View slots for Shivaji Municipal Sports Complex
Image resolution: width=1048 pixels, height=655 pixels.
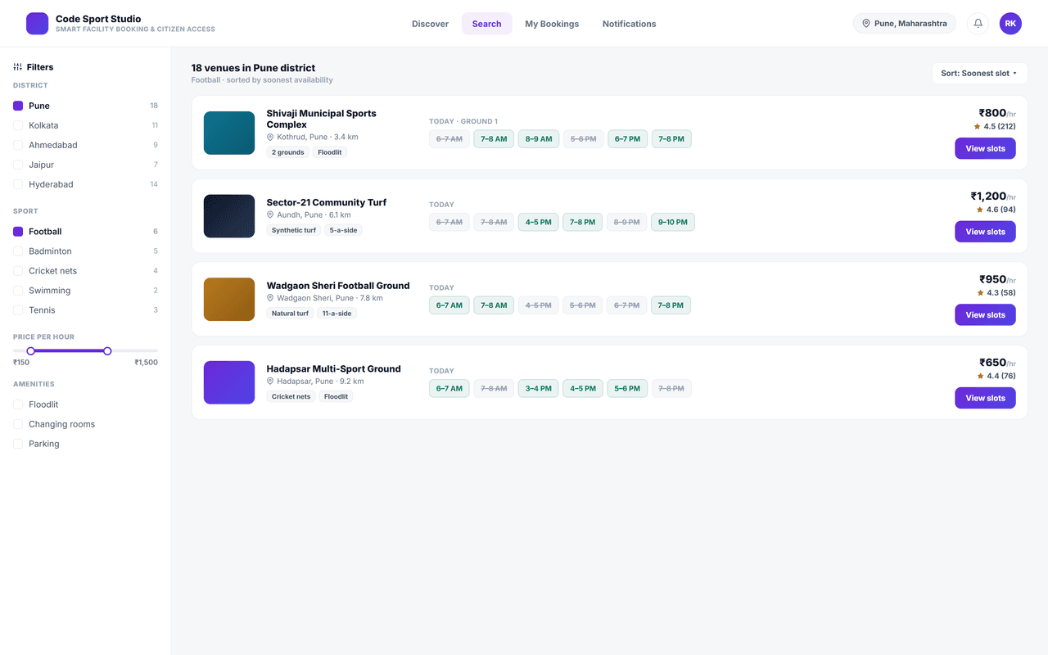[985, 148]
